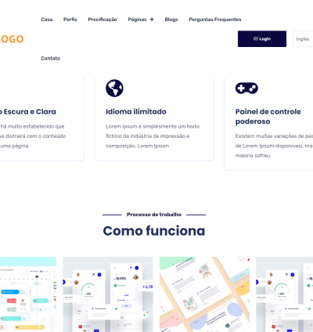Click the description text under Painel de controle poderoso
The width and height of the screenshot is (313, 332).
pyautogui.click(x=274, y=146)
